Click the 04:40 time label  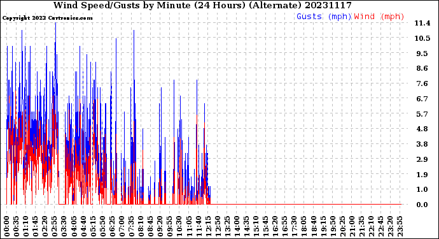tap(83, 227)
